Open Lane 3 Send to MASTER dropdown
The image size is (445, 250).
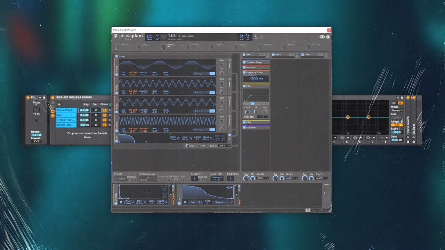coord(321,178)
